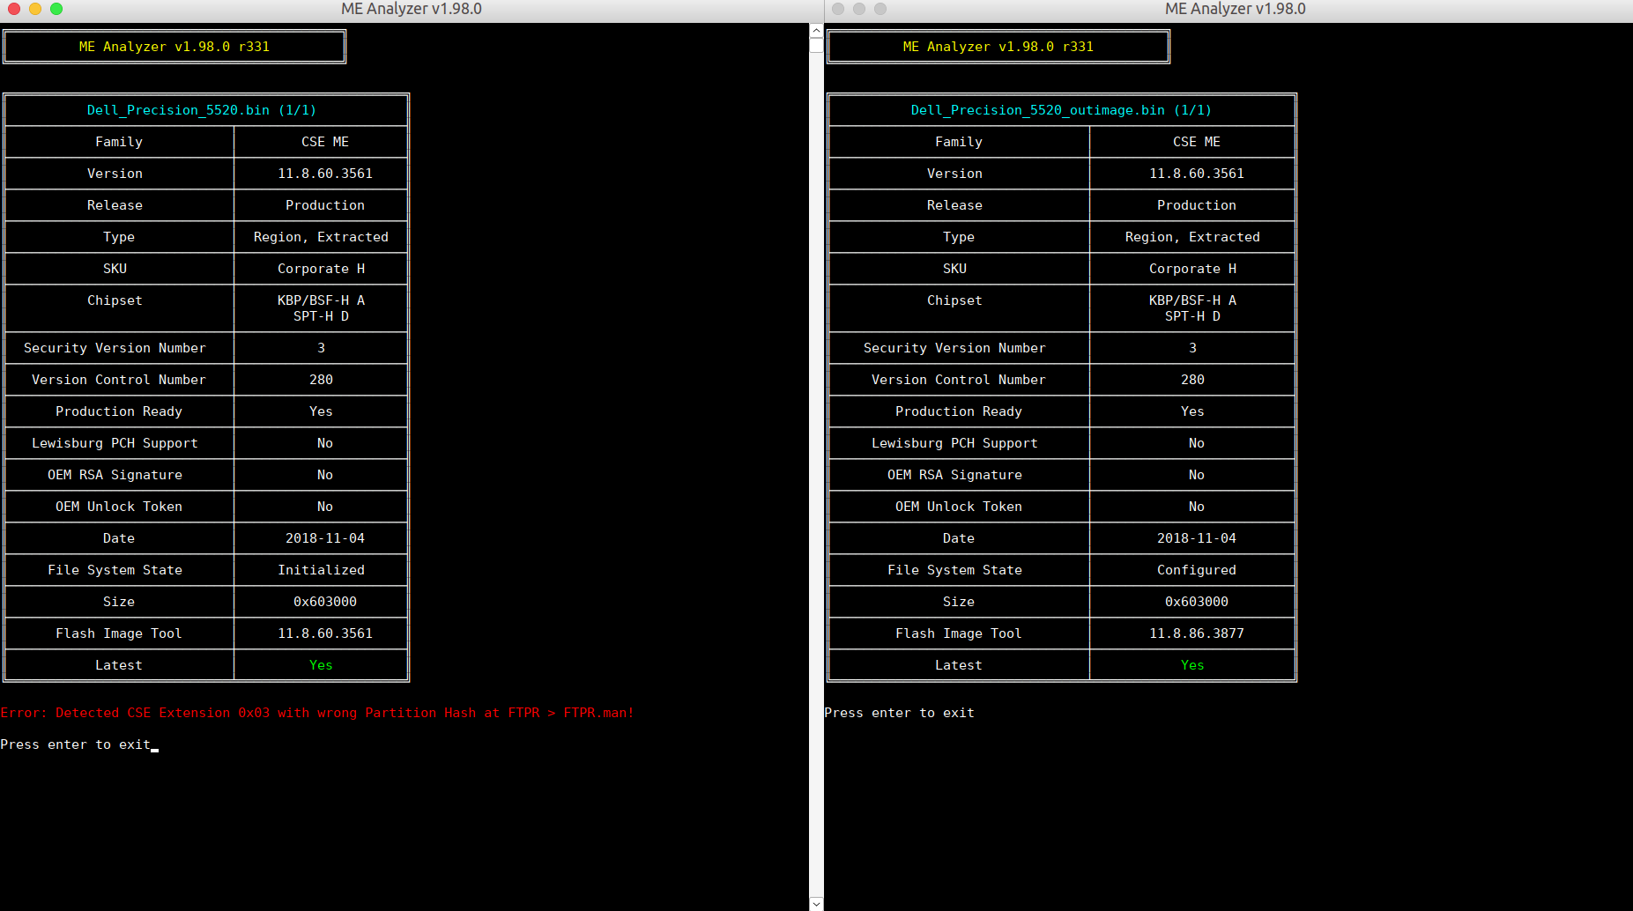1633x911 pixels.
Task: Click Production release value in outimage table
Action: 1197,205
